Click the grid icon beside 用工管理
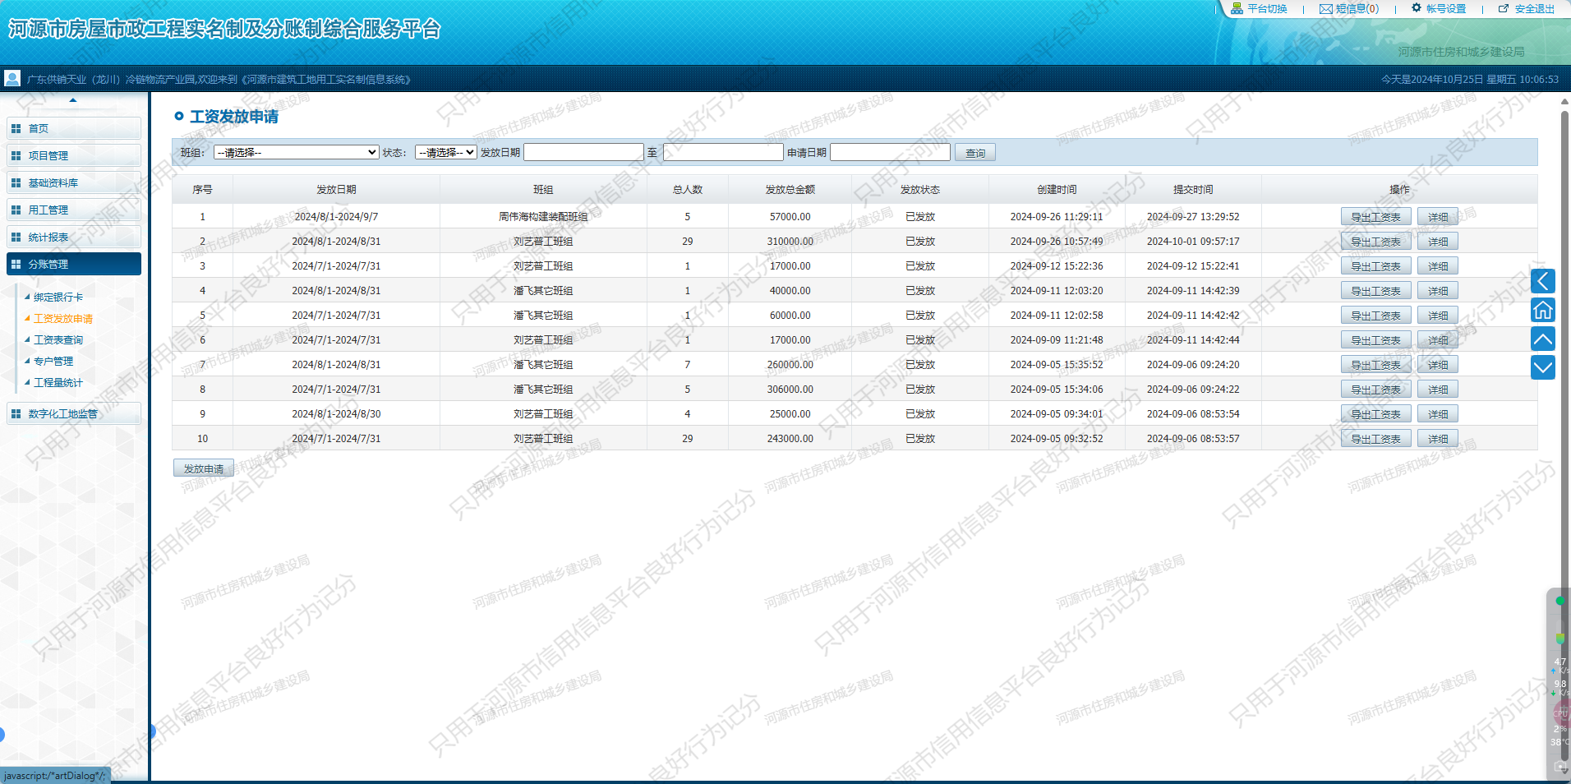This screenshot has width=1571, height=784. click(16, 210)
